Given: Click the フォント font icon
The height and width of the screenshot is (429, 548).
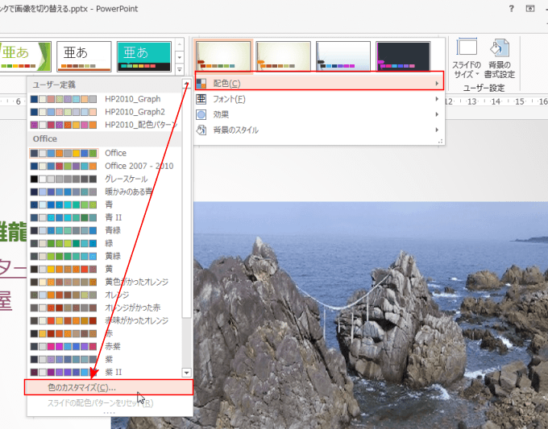Looking at the screenshot, I should point(201,99).
